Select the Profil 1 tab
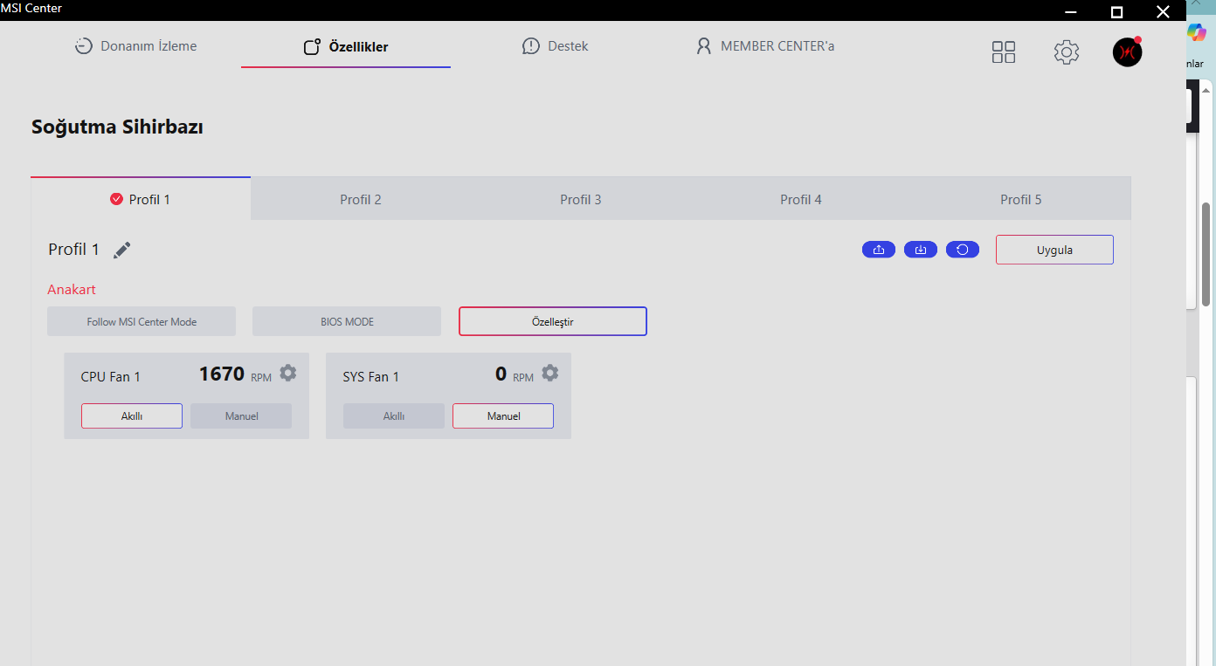The image size is (1216, 666). (x=141, y=200)
